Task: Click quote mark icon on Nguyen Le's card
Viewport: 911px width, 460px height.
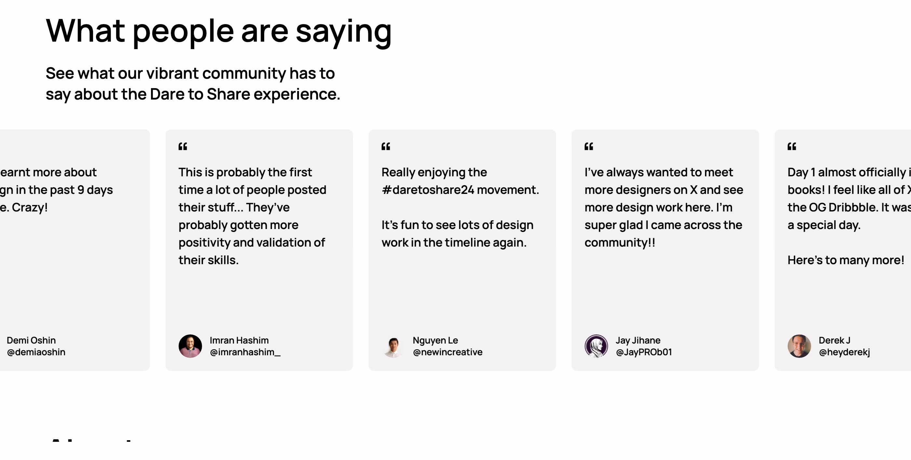Action: point(386,146)
